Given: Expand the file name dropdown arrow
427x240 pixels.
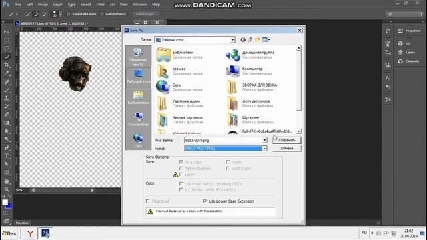Looking at the screenshot, I should [264, 141].
